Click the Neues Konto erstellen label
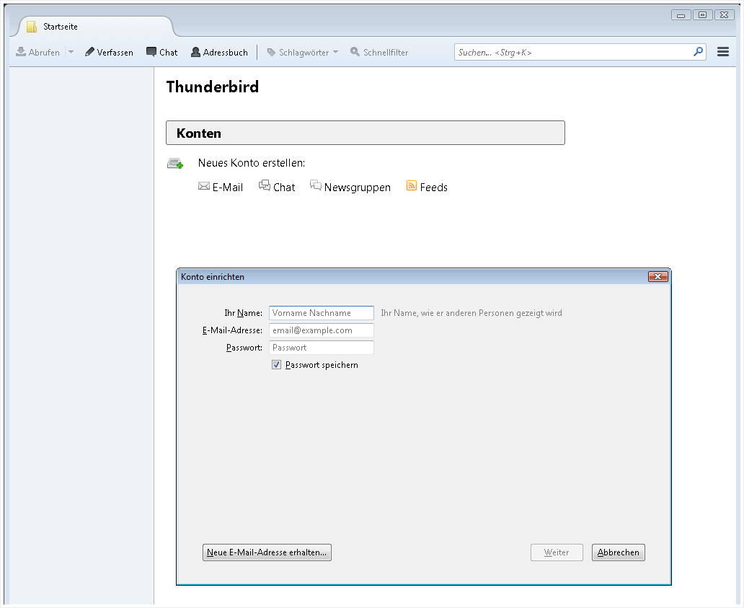744x608 pixels. 252,163
